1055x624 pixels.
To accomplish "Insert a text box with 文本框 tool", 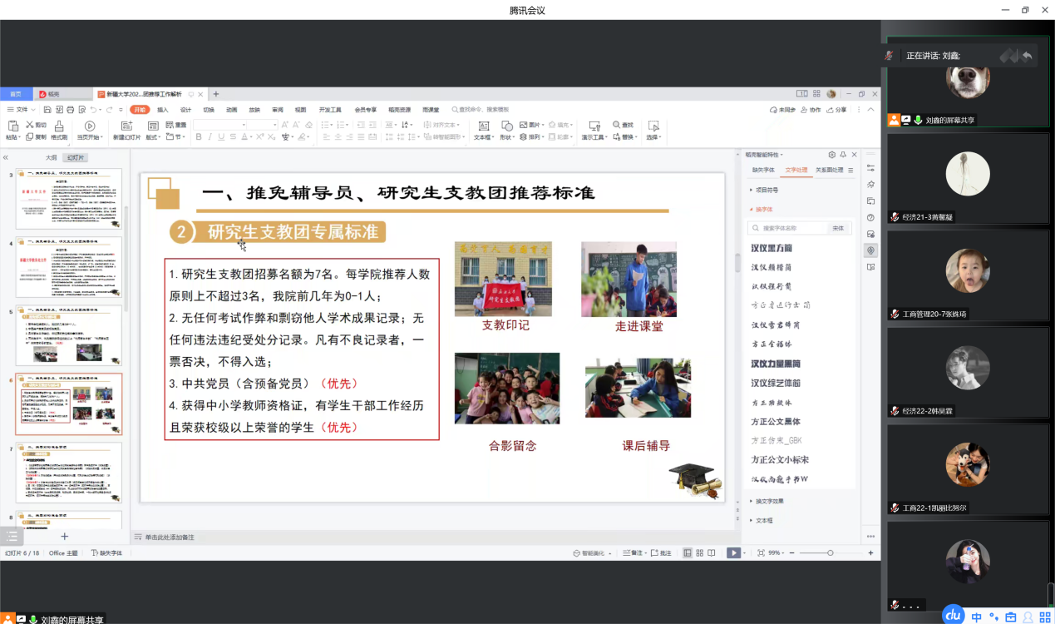I will click(x=482, y=127).
